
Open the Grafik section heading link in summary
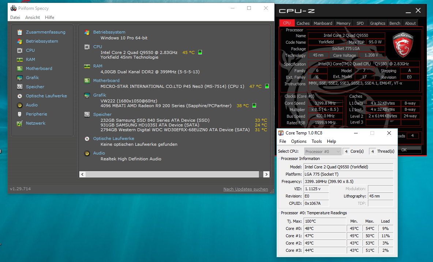[x=99, y=95]
